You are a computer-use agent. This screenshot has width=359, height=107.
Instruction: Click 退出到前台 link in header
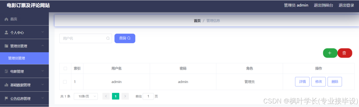(x=324, y=5)
